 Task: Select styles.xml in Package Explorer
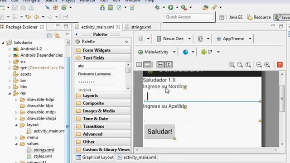[43, 156]
